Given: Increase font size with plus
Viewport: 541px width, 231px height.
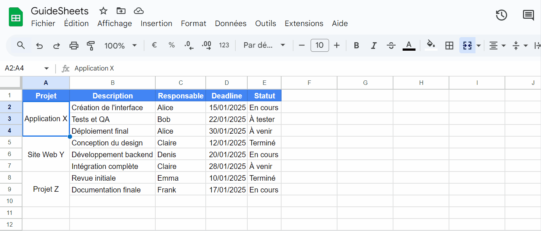Looking at the screenshot, I should point(336,45).
